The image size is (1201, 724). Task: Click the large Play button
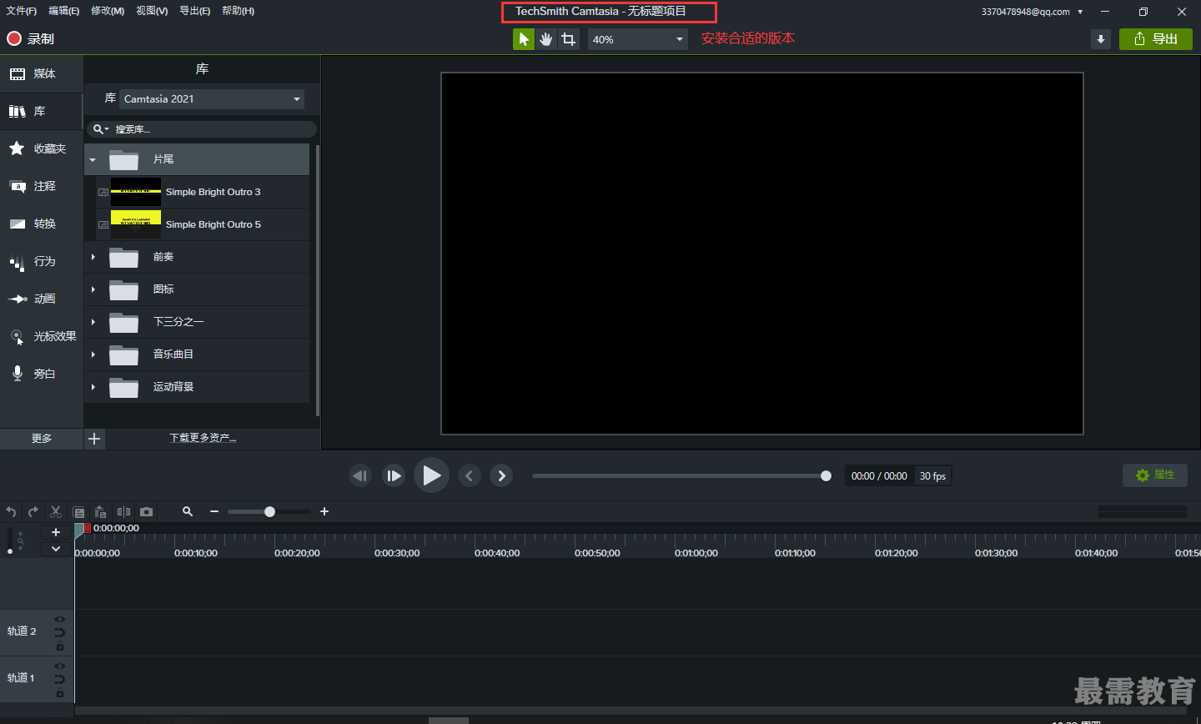[431, 475]
